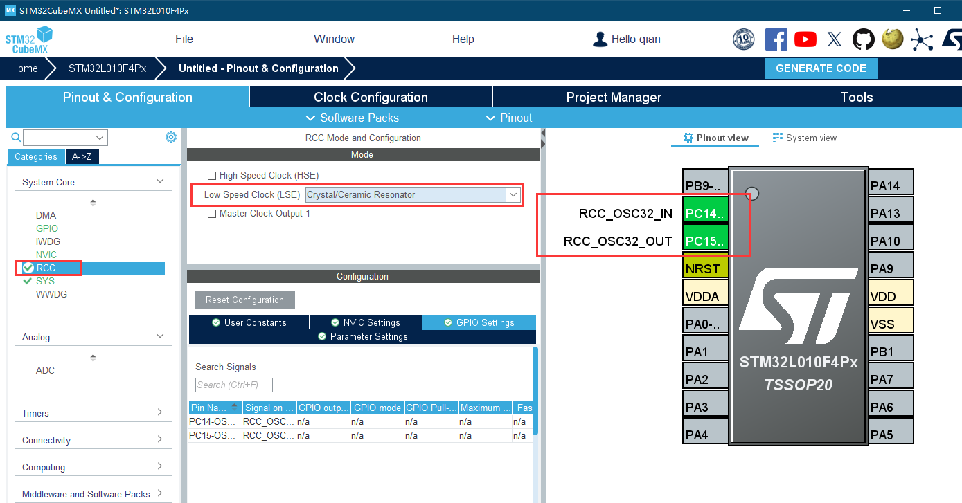Open the GPIO Settings tab
The width and height of the screenshot is (962, 503).
coord(479,322)
